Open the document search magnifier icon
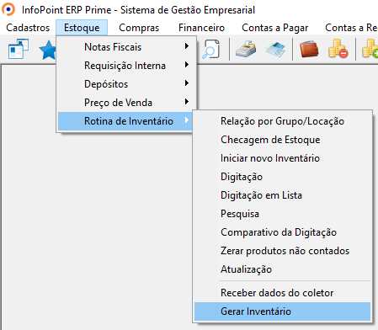This screenshot has height=330, width=378. [211, 49]
